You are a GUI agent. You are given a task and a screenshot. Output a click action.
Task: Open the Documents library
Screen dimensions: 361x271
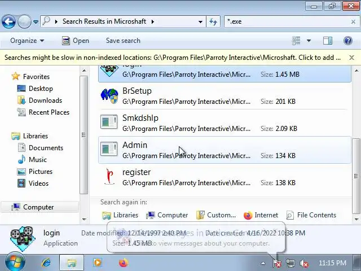[46, 148]
